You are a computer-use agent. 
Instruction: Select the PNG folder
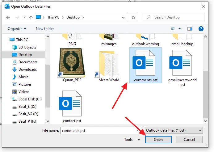[72, 40]
